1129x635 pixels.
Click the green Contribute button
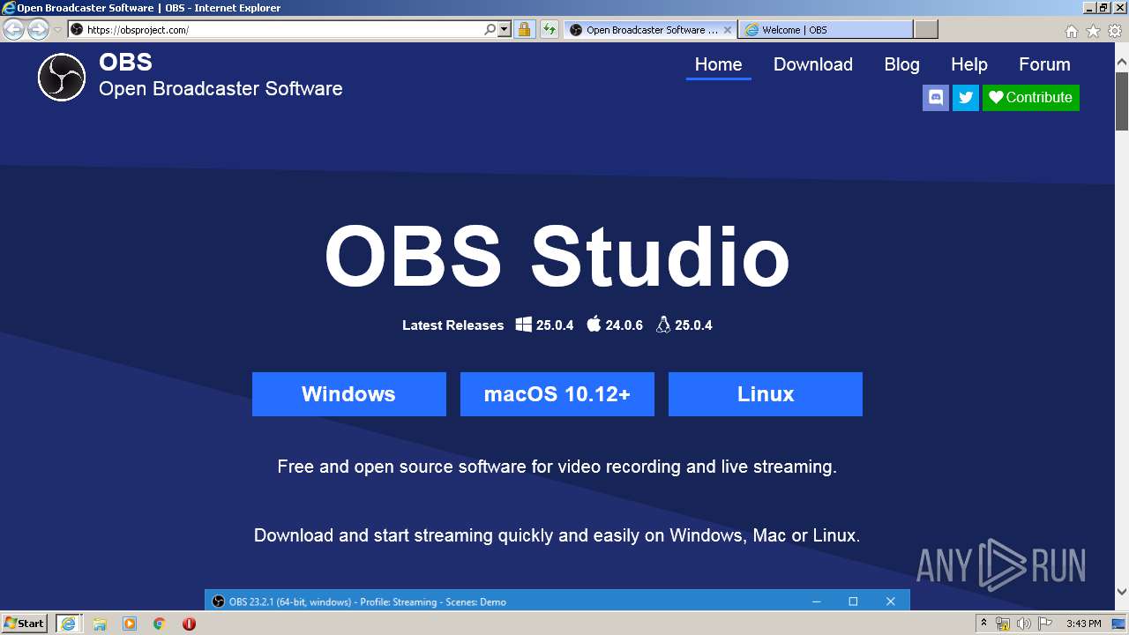(x=1030, y=98)
